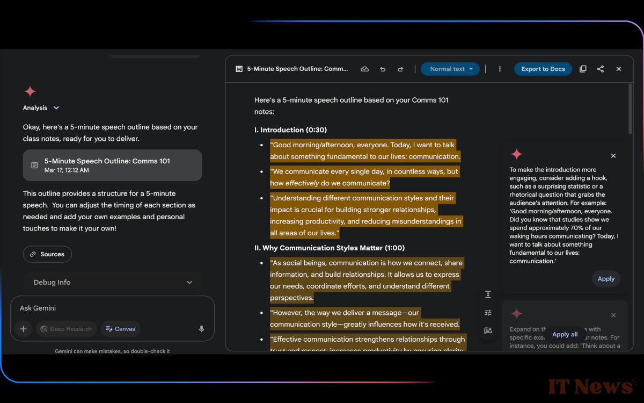Open the three-dot more options menu
Screen dimensions: 644x403
tap(500, 69)
